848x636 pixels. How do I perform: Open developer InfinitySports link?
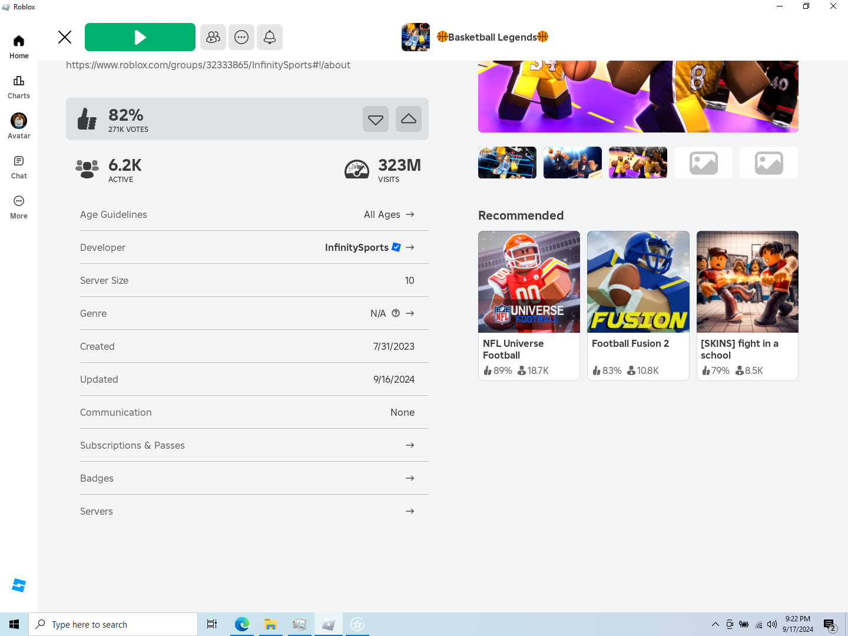(356, 247)
